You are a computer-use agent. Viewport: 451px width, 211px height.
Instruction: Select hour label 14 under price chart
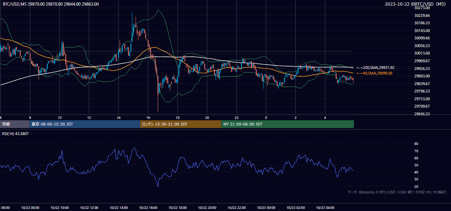(119, 117)
